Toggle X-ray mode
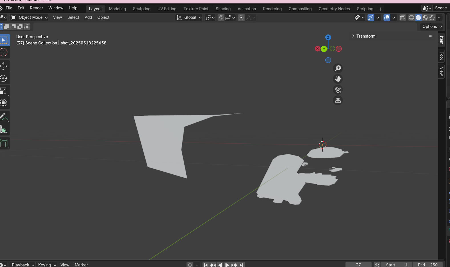 click(x=403, y=18)
